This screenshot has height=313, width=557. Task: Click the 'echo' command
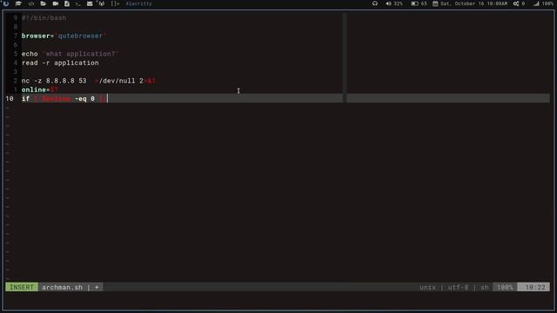coord(30,54)
